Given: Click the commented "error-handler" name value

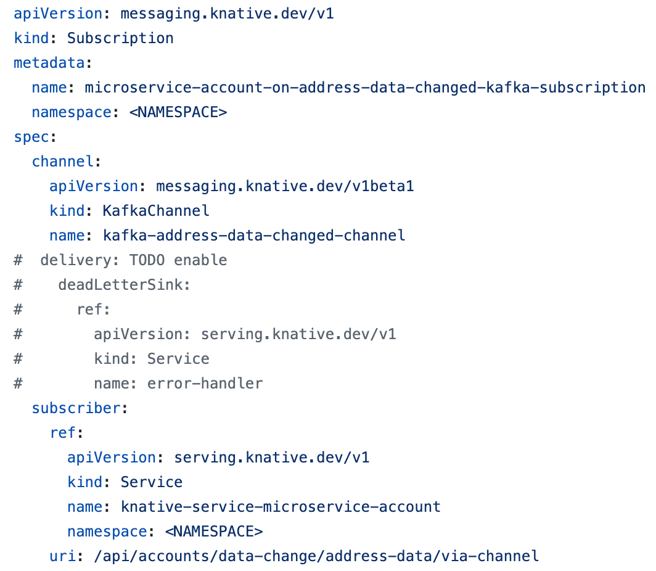Looking at the screenshot, I should (x=205, y=384).
